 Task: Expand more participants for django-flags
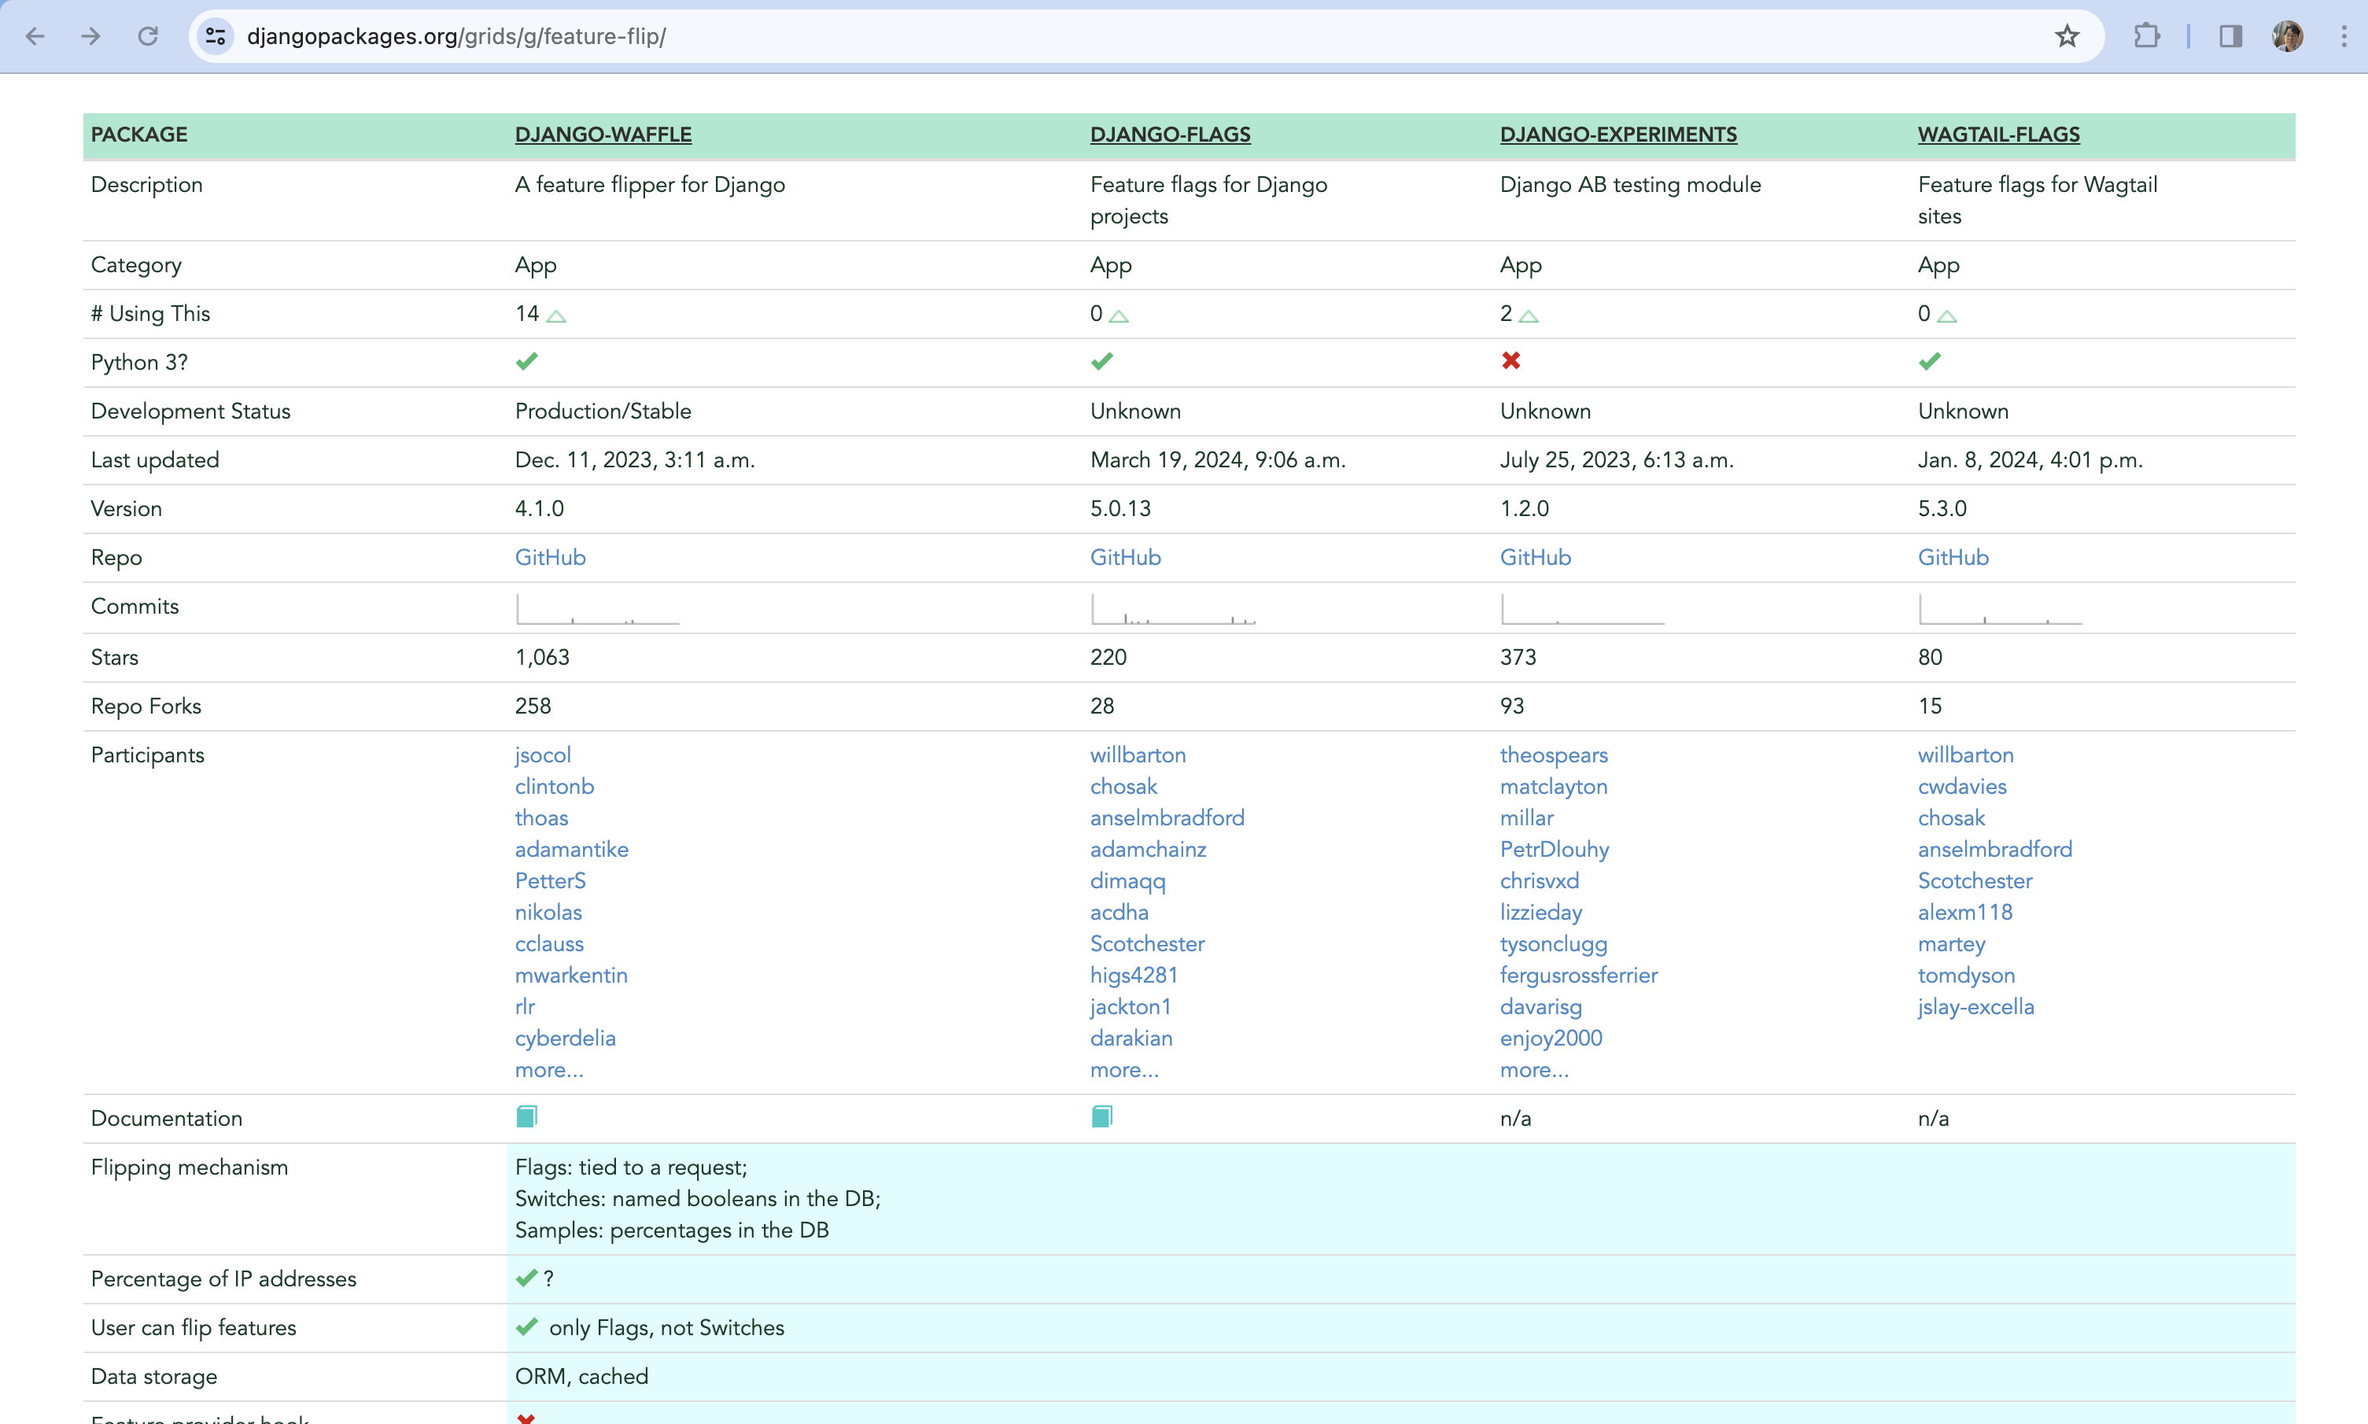pyautogui.click(x=1123, y=1069)
